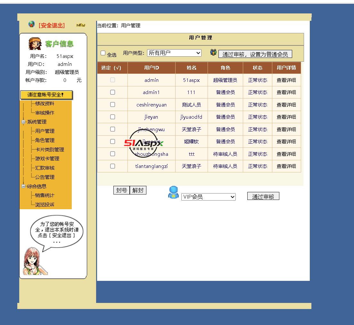Viewport: 354px width, 325px height.
Task: Click the disabled checkbox in admin row
Action: pyautogui.click(x=112, y=80)
